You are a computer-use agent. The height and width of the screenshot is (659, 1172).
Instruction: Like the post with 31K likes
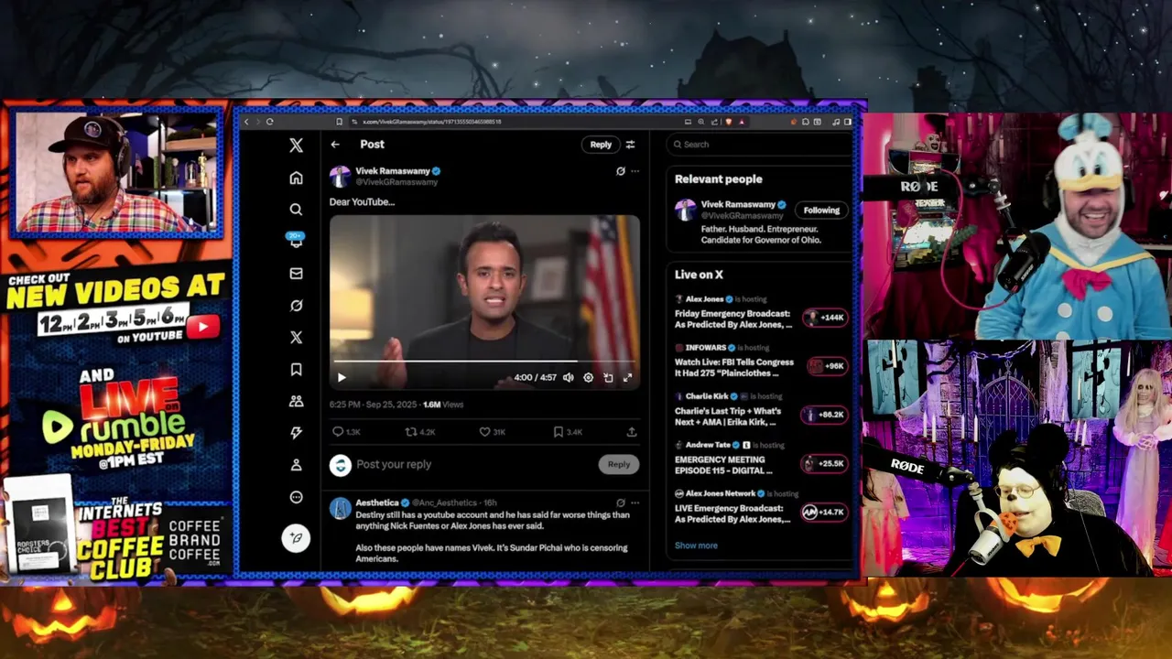click(484, 431)
